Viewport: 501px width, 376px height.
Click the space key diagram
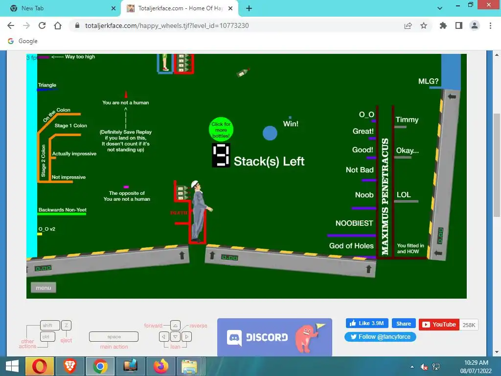114,337
